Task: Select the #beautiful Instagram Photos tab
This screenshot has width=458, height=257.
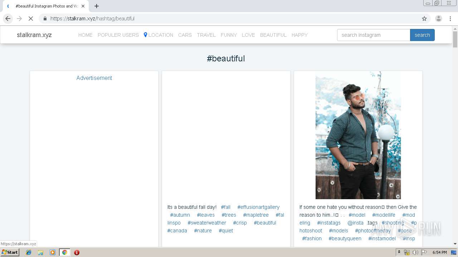Action: tap(46, 6)
